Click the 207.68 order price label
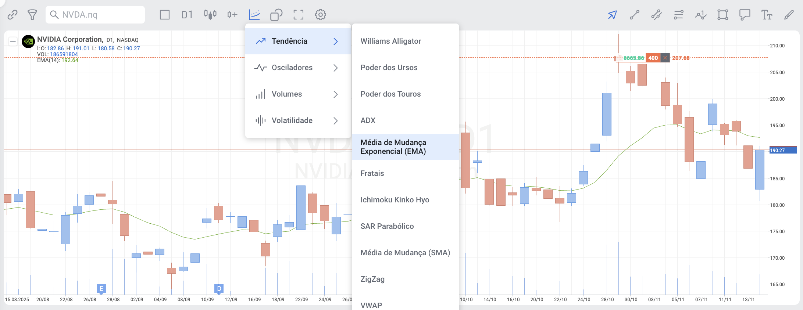The height and width of the screenshot is (310, 803). click(x=681, y=58)
